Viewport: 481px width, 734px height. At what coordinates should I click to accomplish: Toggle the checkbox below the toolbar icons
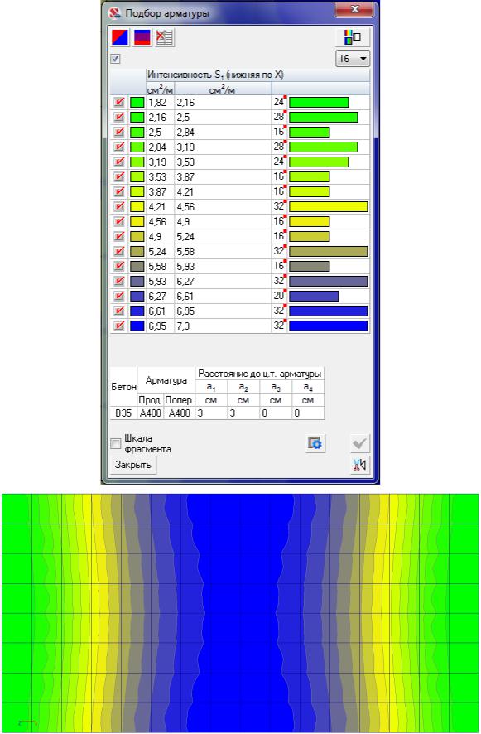(116, 59)
